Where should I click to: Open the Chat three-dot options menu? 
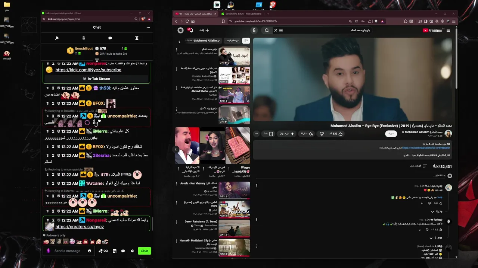(148, 27)
